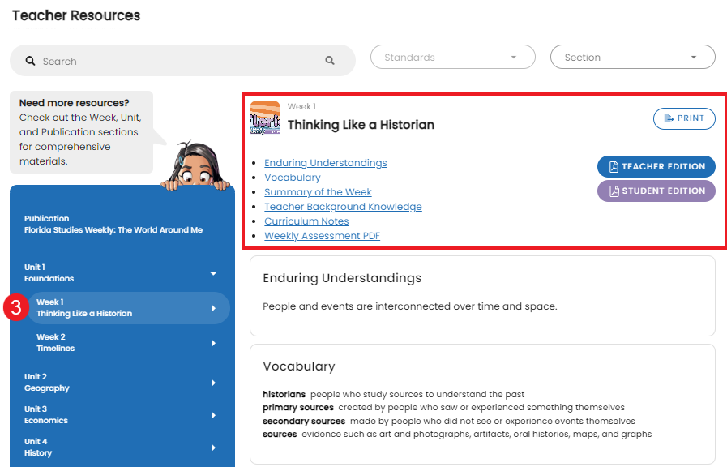Screen dimensions: 727x467
Task: Click the arrow chevron on Week 1 sidebar entry
Action: 214,308
